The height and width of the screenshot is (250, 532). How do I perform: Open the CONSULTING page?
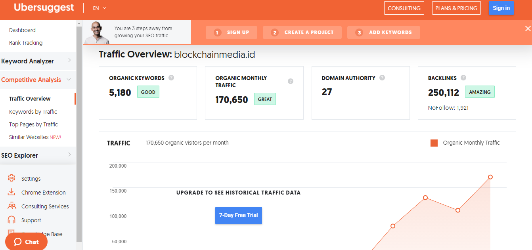[x=404, y=8]
